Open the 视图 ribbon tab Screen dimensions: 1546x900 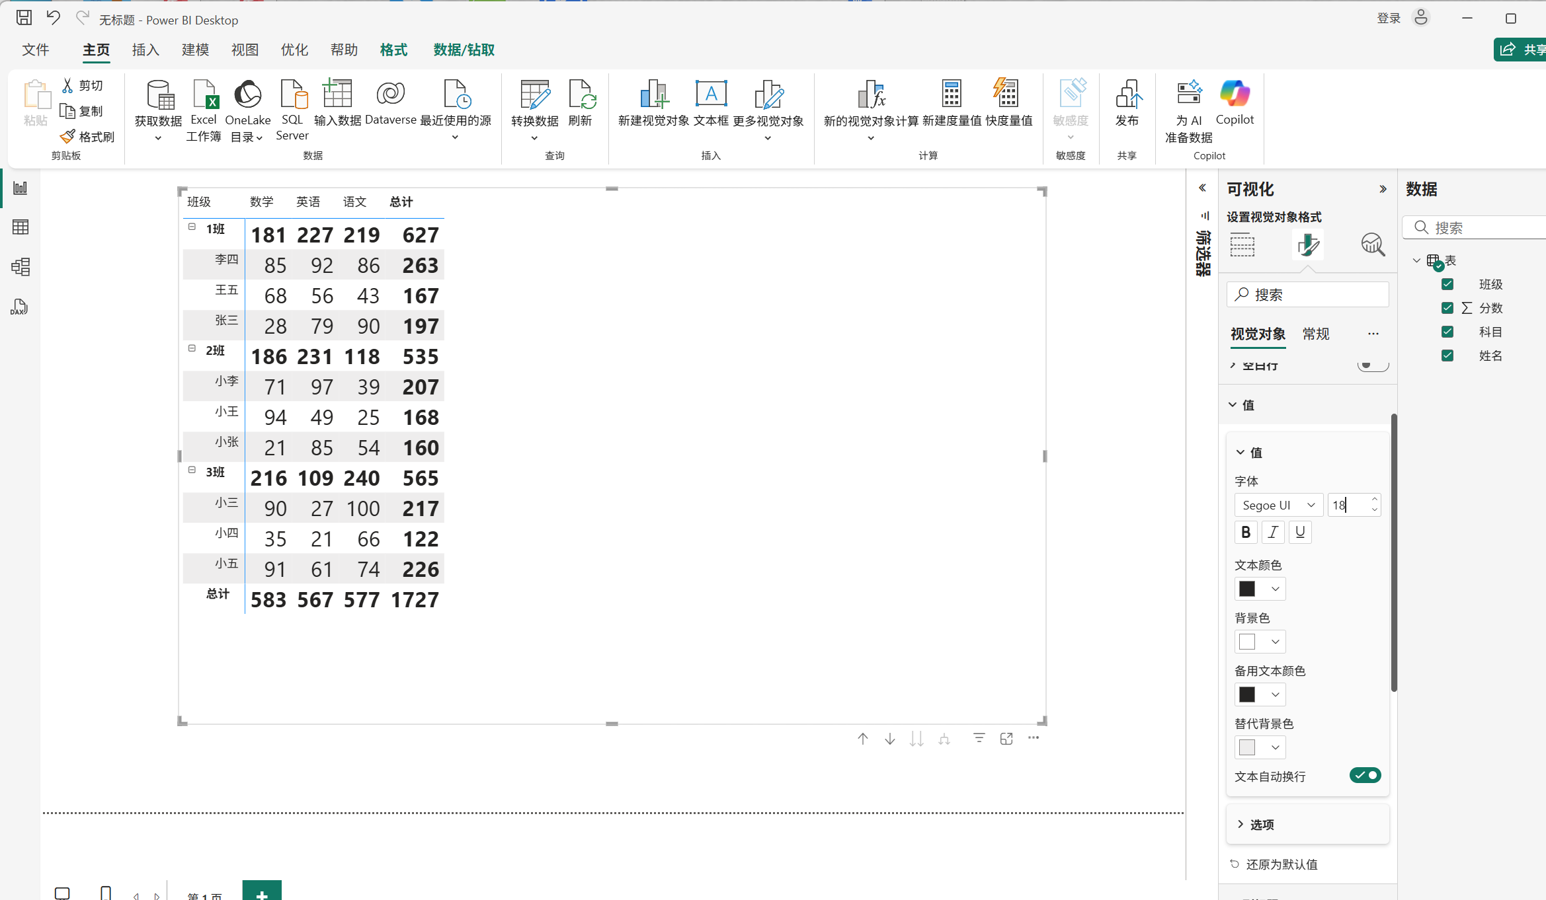point(245,50)
